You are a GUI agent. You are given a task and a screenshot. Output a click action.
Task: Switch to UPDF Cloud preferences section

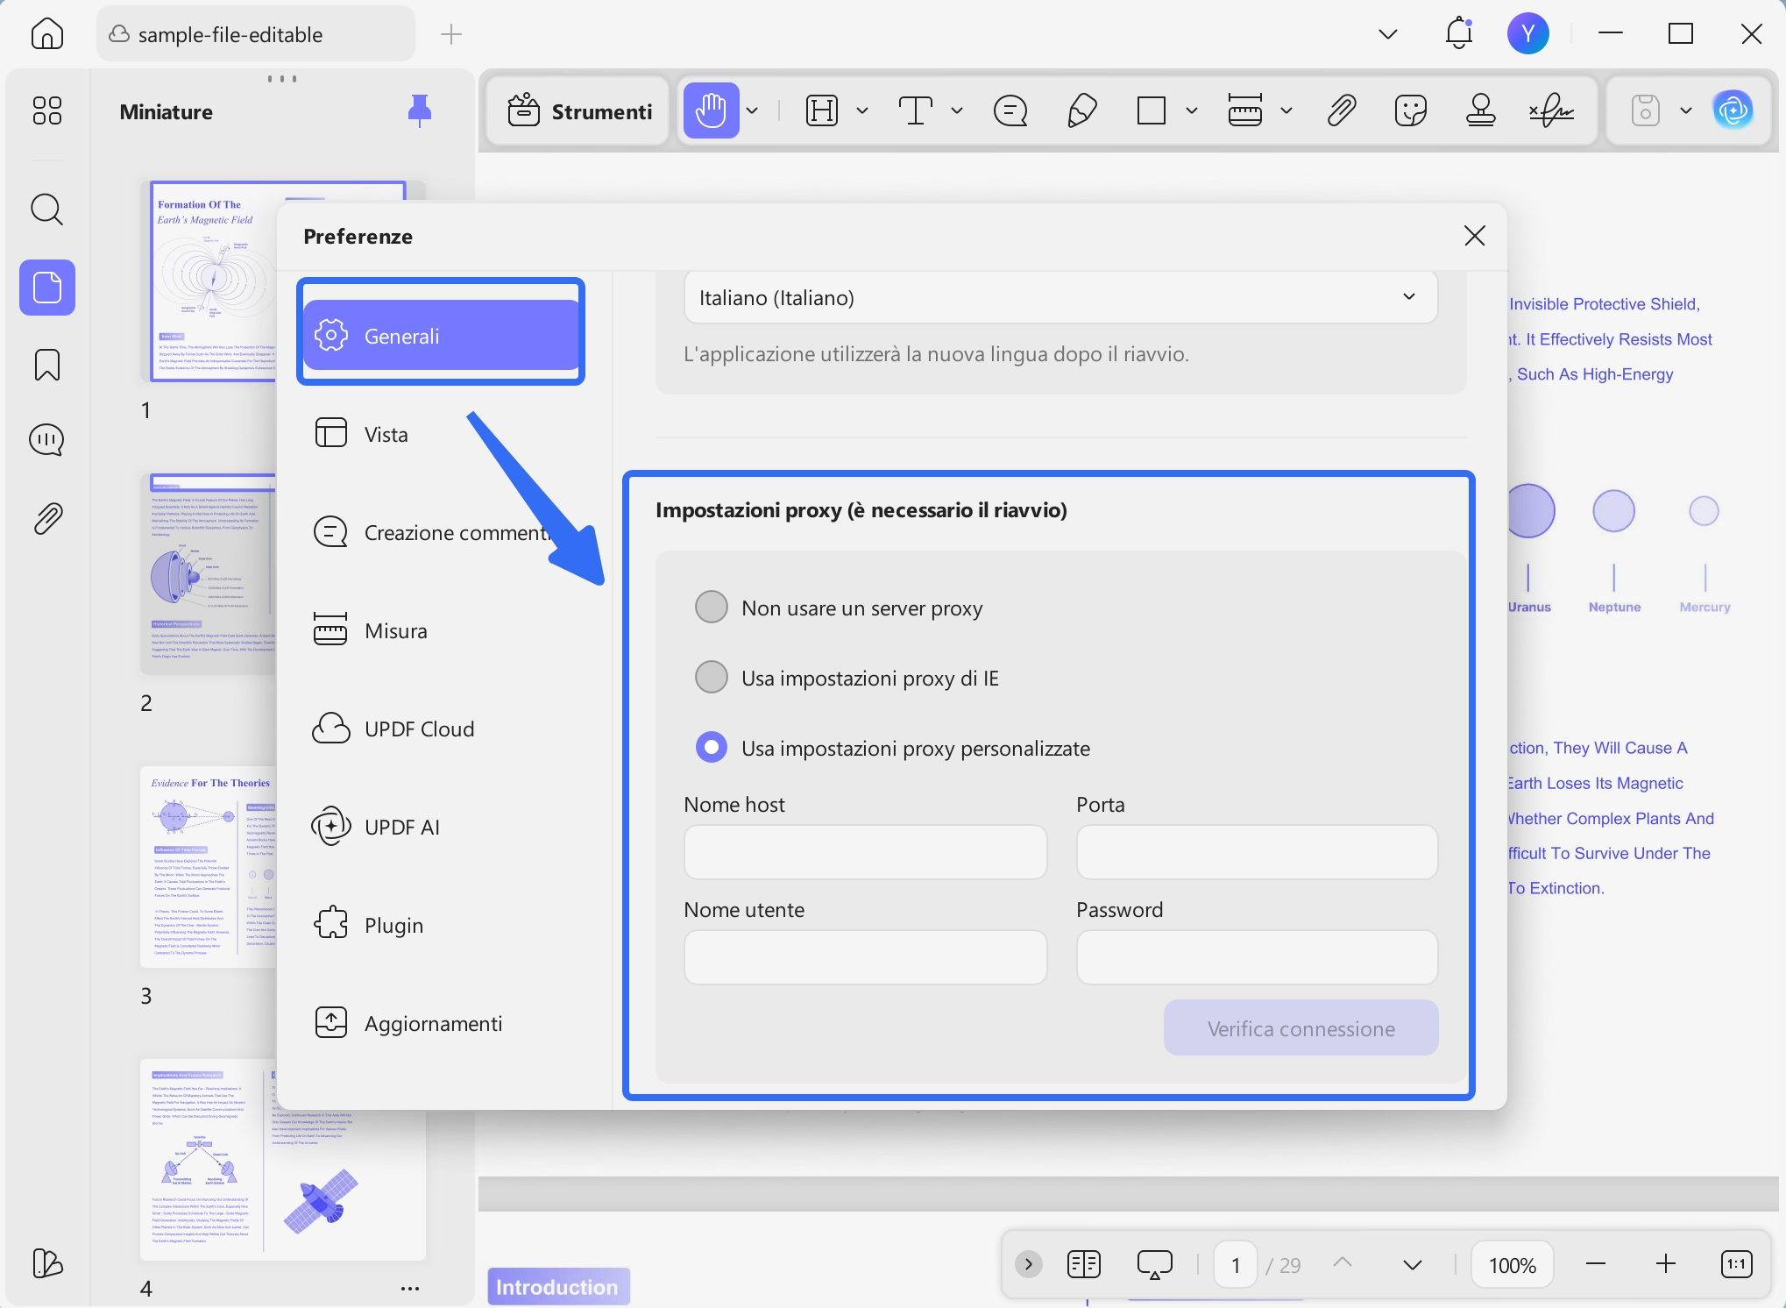419,729
